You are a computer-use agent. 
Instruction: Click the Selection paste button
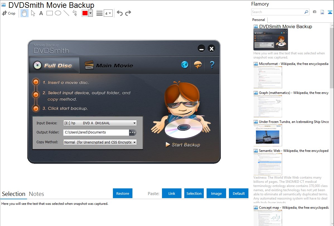tap(194, 193)
